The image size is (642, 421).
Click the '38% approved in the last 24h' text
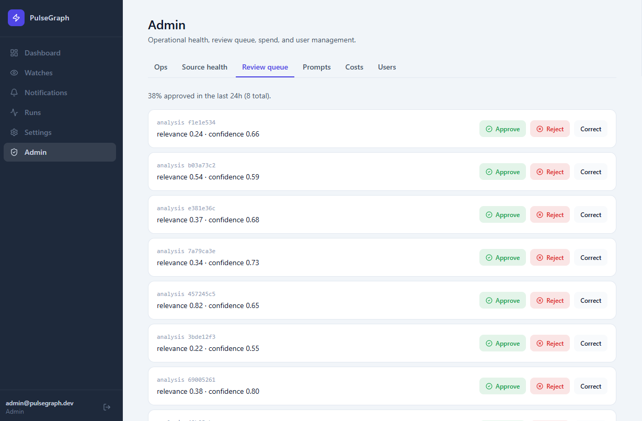tap(209, 96)
